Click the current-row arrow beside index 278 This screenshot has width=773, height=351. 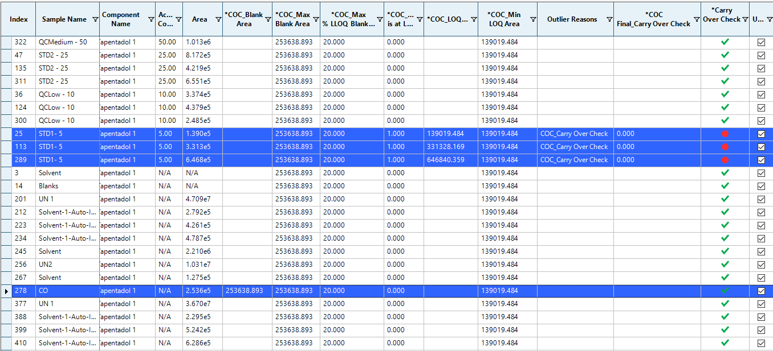click(x=6, y=291)
